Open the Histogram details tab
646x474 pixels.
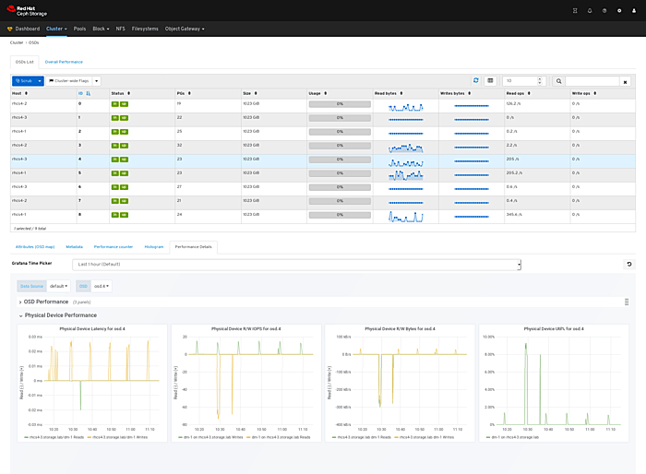tap(154, 247)
